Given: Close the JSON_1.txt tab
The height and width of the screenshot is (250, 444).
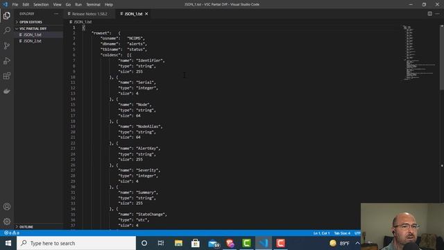Looking at the screenshot, I should pos(146,14).
